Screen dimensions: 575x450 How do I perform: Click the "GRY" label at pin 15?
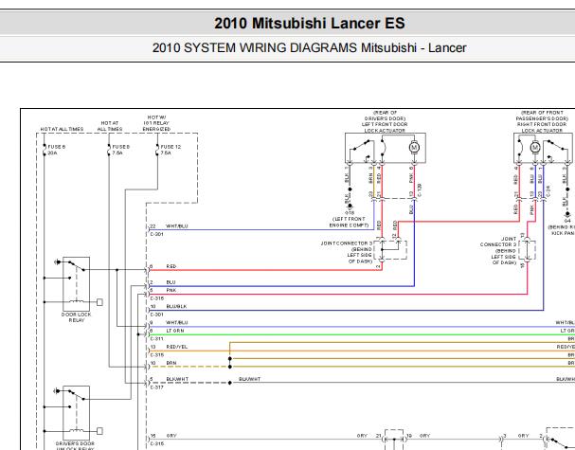click(x=171, y=436)
